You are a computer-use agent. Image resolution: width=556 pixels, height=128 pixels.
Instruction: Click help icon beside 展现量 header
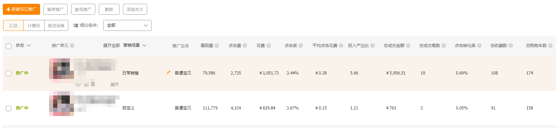click(217, 45)
